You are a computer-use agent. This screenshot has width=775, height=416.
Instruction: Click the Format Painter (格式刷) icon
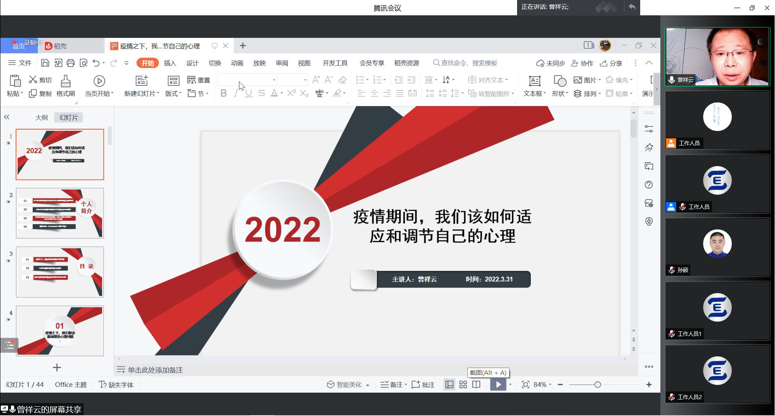click(65, 81)
